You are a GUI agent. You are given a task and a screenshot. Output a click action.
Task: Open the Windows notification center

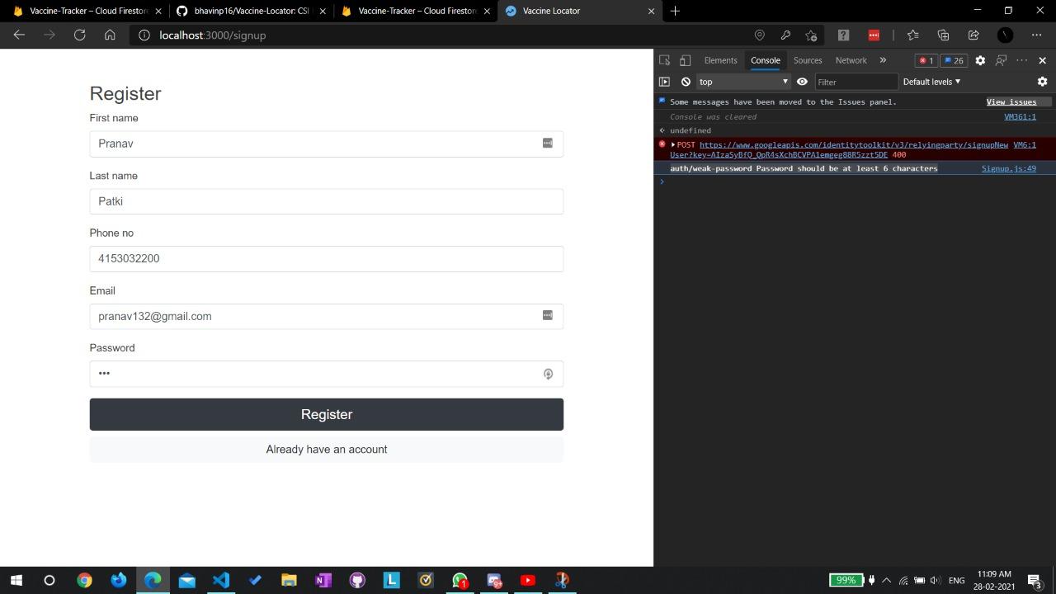pyautogui.click(x=1035, y=580)
